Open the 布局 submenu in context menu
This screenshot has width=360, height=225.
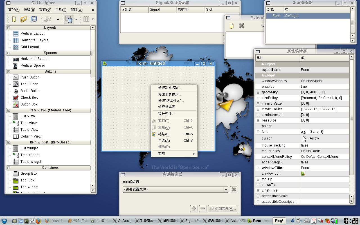coord(174,154)
